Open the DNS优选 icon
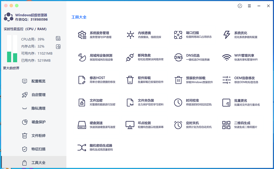This screenshot has height=169, width=274. (x=178, y=57)
